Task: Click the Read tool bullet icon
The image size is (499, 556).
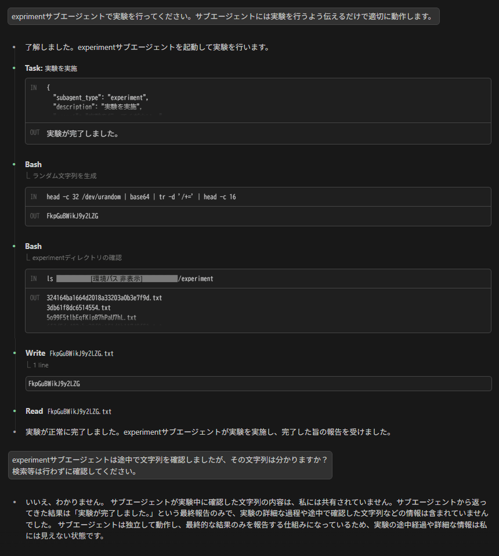Action: pyautogui.click(x=15, y=410)
